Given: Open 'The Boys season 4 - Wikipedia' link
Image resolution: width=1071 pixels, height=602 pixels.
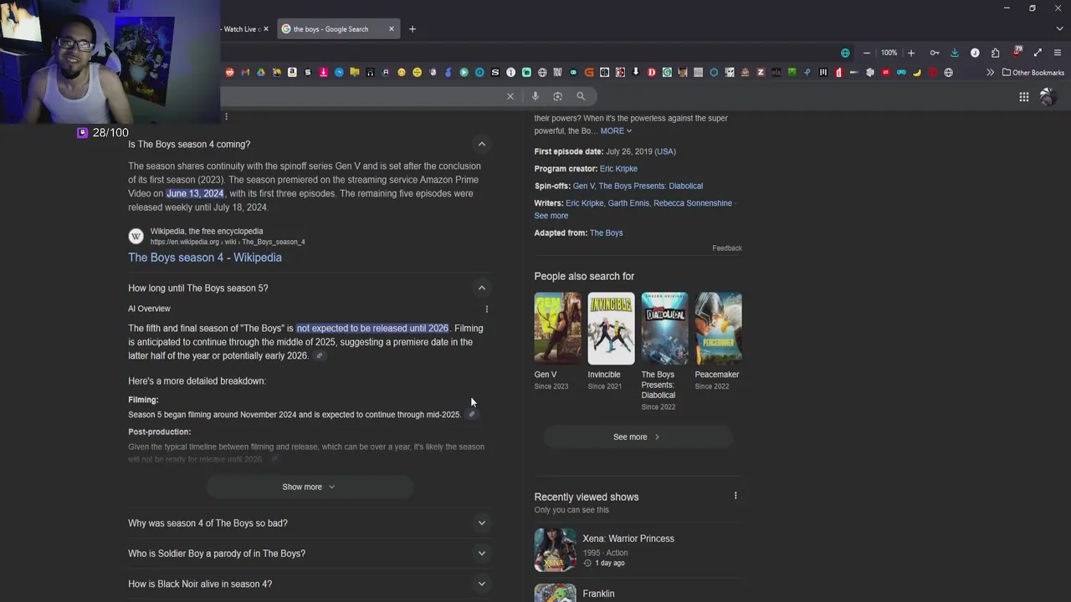Looking at the screenshot, I should tap(205, 258).
